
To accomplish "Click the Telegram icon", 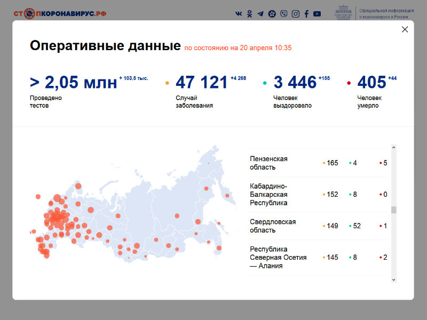I will [x=260, y=13].
